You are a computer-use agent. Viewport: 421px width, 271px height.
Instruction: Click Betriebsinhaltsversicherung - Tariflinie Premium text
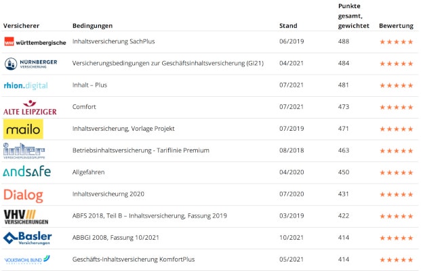click(x=140, y=150)
